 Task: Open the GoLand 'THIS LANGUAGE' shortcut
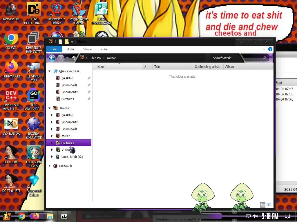point(34,99)
